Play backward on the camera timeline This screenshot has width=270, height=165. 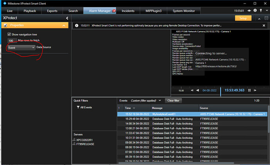click(x=198, y=90)
